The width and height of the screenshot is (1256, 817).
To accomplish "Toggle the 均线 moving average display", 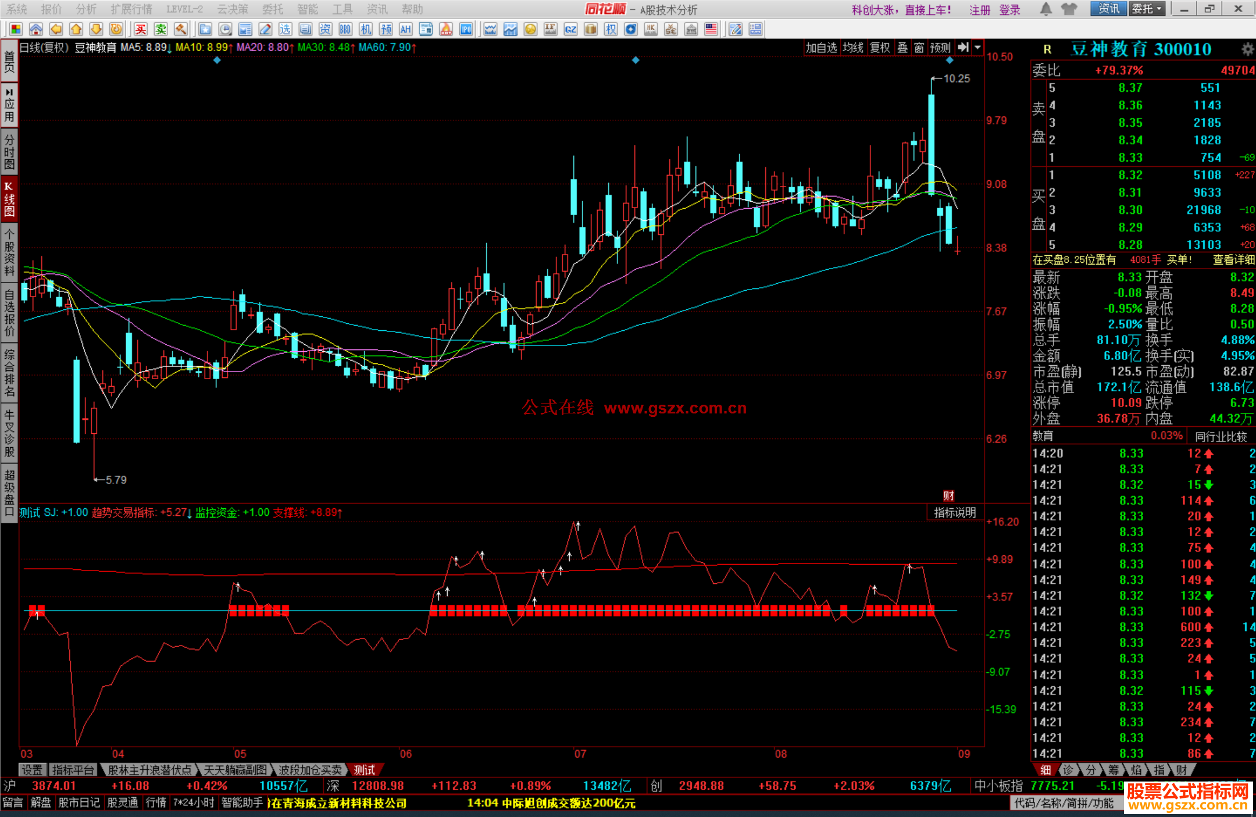I will [x=852, y=48].
